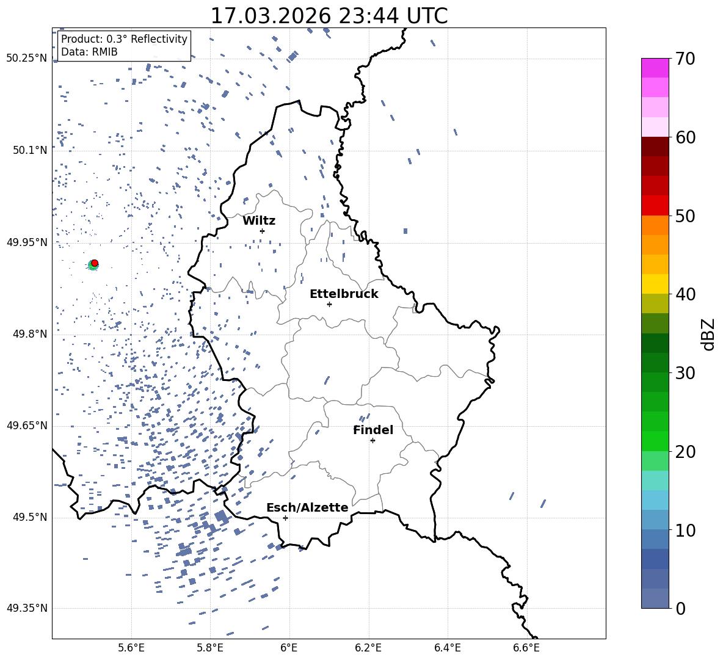Click the Esch/Alzette station cross marker
Viewport: 723px width, 660px height.
coord(285,518)
